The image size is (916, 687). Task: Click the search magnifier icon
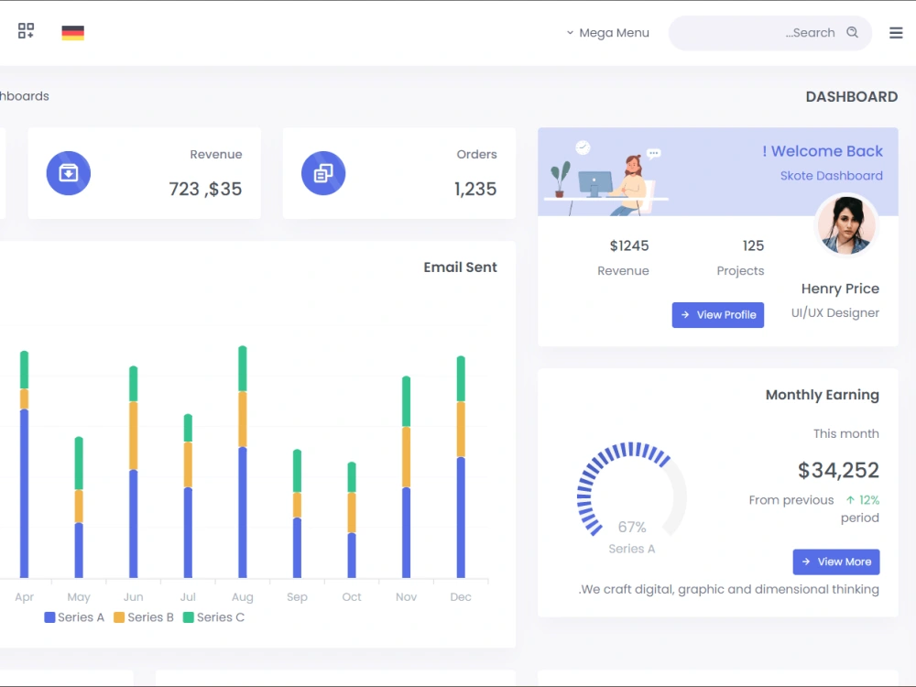pos(852,32)
